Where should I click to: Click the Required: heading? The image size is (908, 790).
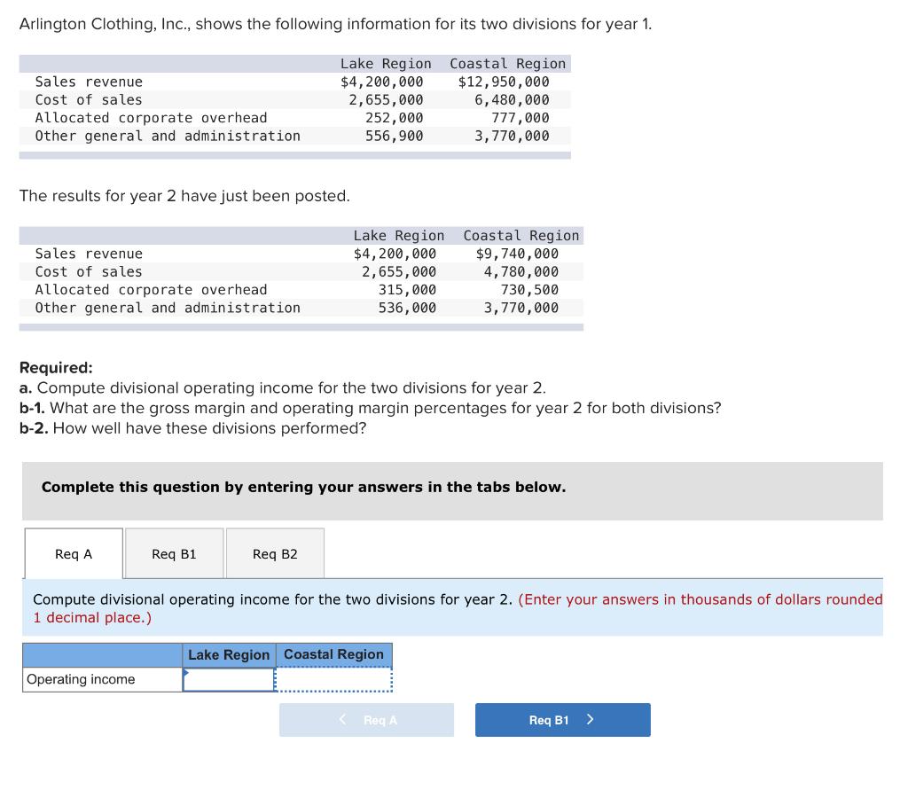[x=56, y=368]
